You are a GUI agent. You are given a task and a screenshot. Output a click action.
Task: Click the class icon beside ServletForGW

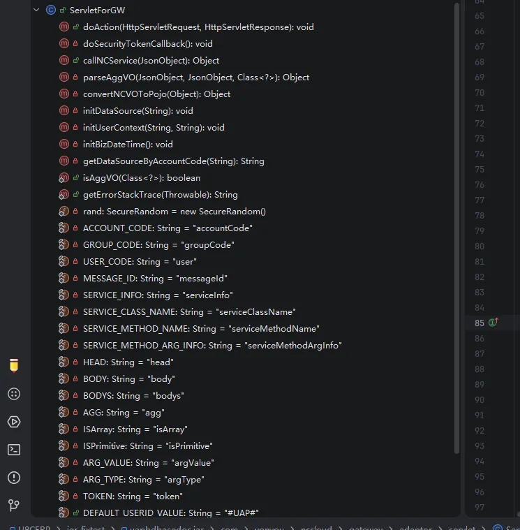50,10
